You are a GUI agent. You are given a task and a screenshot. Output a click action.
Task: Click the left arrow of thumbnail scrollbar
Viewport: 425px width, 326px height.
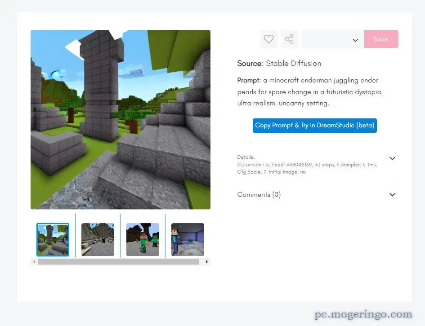34,262
